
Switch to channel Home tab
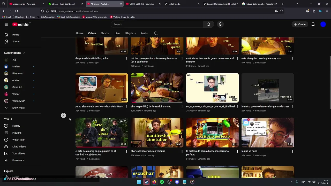[80, 33]
